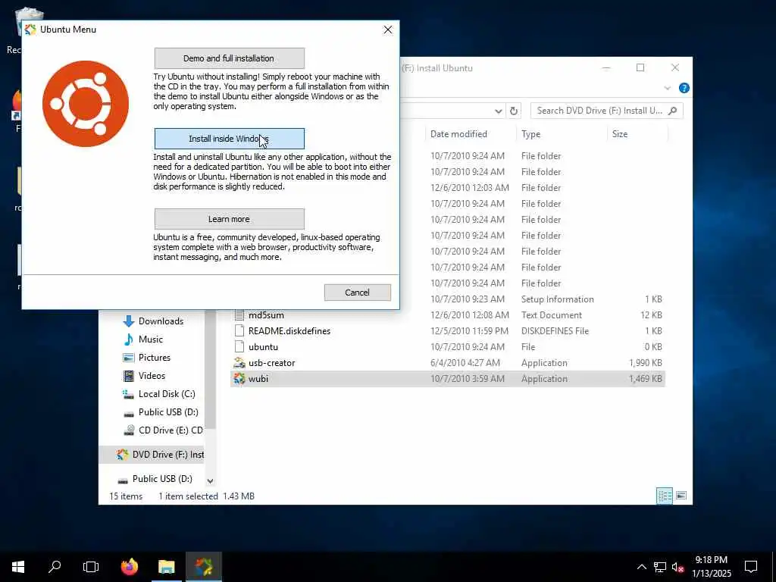This screenshot has width=776, height=582.
Task: Click the wubi file icon
Action: pyautogui.click(x=239, y=379)
